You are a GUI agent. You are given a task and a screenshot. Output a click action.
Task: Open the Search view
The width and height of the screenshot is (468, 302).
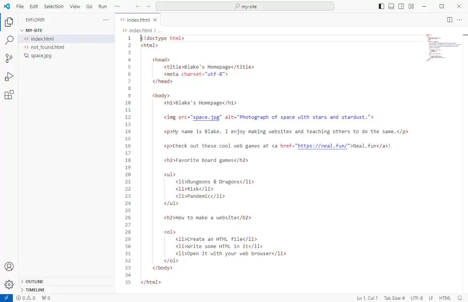pos(9,39)
